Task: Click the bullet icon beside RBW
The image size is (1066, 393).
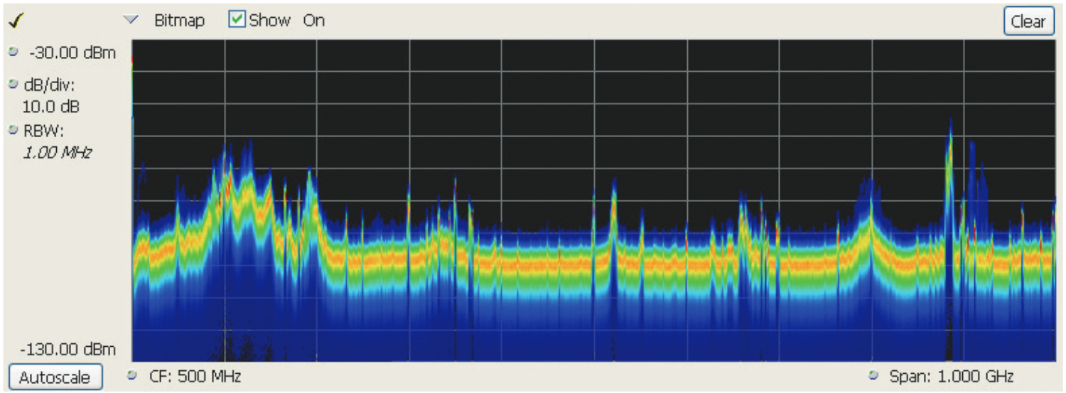Action: 13,130
